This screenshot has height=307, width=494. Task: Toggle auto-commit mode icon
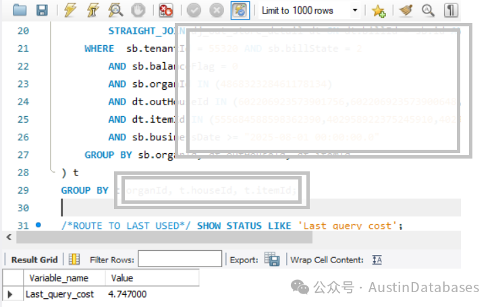(240, 10)
